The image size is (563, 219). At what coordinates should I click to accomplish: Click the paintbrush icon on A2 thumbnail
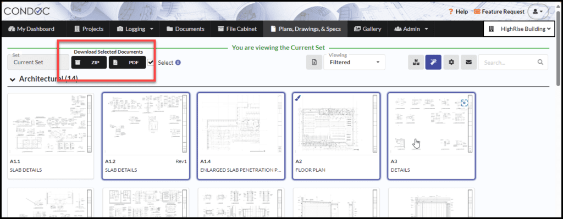pyautogui.click(x=298, y=98)
